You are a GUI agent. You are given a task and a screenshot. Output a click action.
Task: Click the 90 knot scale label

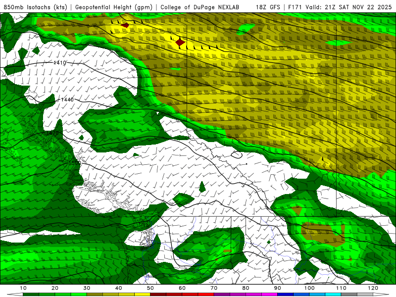click(x=278, y=288)
